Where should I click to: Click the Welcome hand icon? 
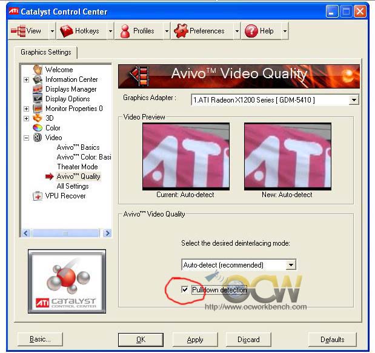click(x=38, y=70)
